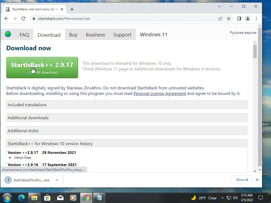This screenshot has height=203, width=271.
Task: Click the browser forward arrow
Action: pyautogui.click(x=15, y=19)
